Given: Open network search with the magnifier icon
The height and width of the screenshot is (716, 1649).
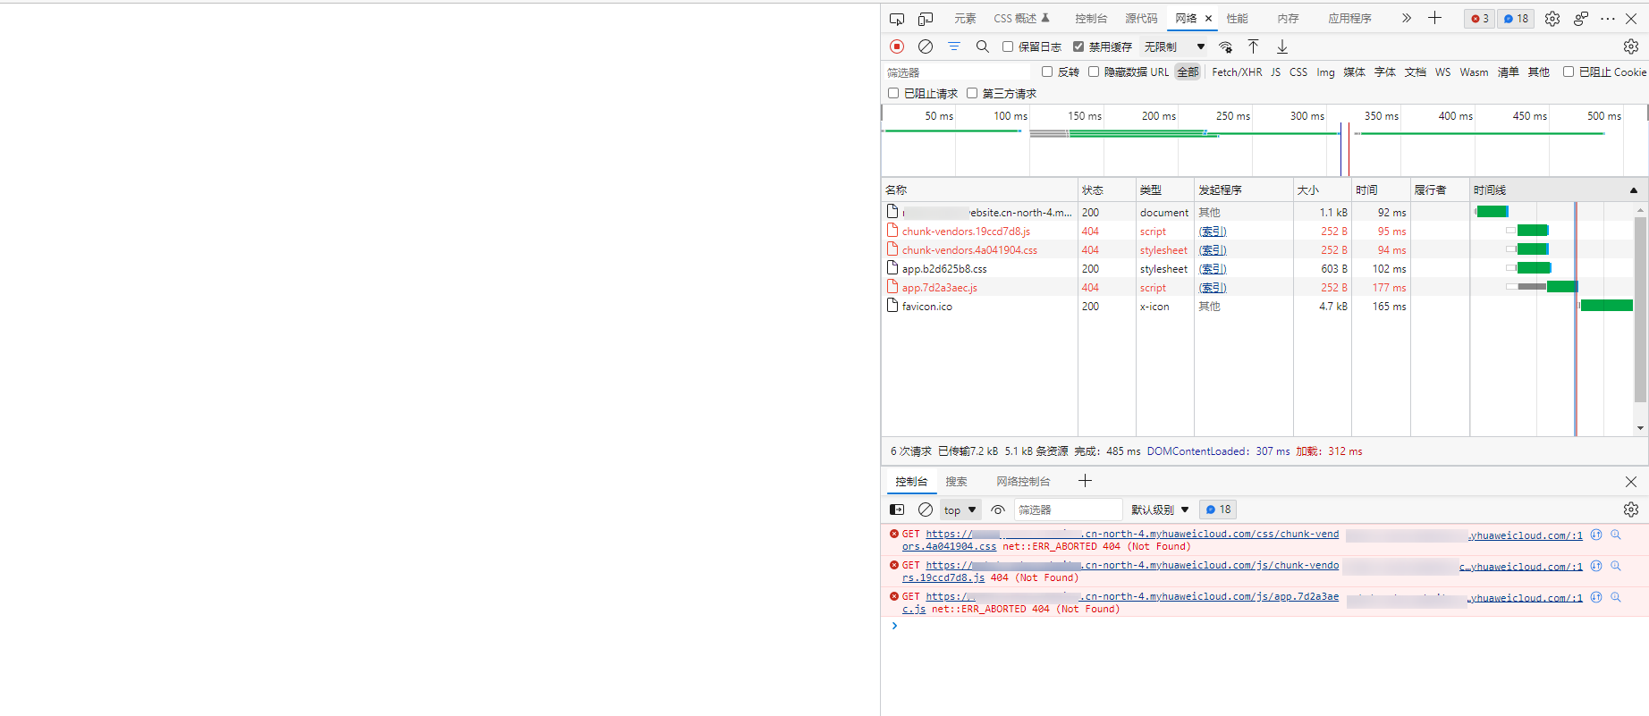Looking at the screenshot, I should [983, 46].
